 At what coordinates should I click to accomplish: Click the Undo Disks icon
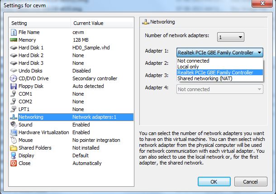tap(14, 71)
